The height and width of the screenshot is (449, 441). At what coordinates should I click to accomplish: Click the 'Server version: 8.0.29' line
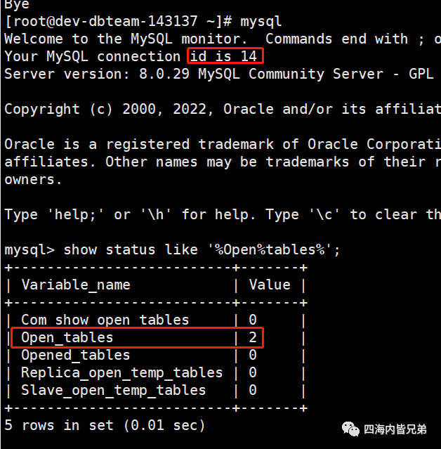click(219, 74)
